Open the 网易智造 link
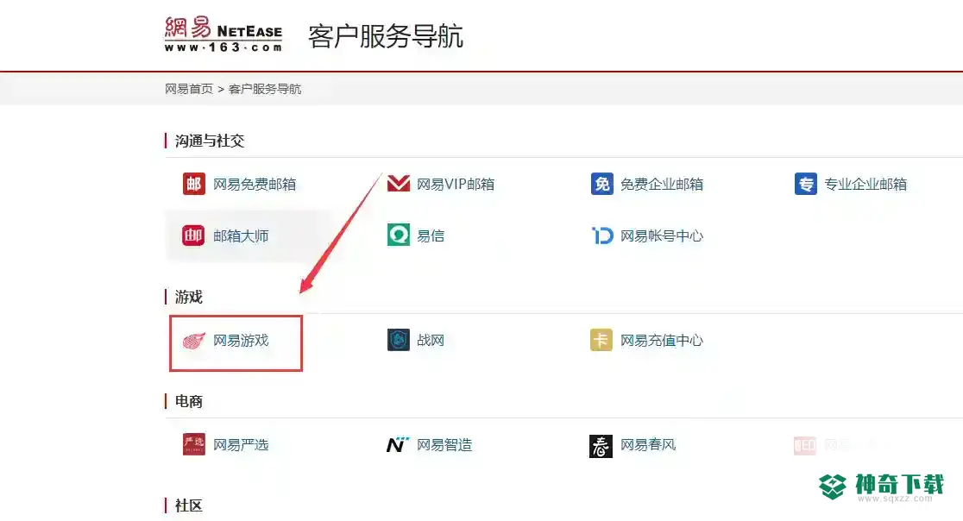963x521 pixels. (444, 444)
